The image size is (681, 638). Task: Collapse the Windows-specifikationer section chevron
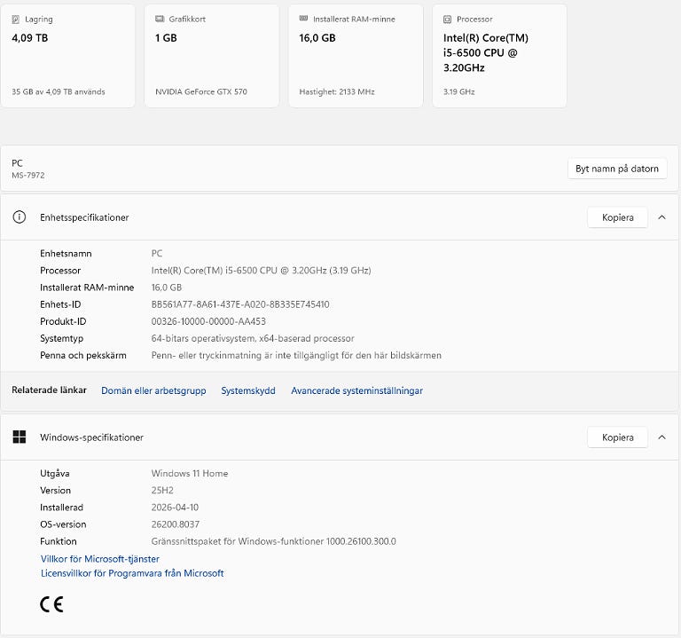[x=661, y=437]
